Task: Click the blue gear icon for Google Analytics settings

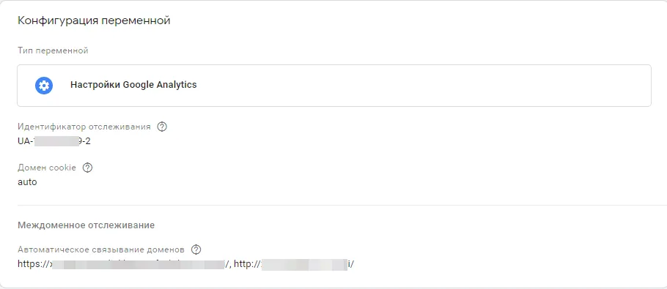Action: 44,86
